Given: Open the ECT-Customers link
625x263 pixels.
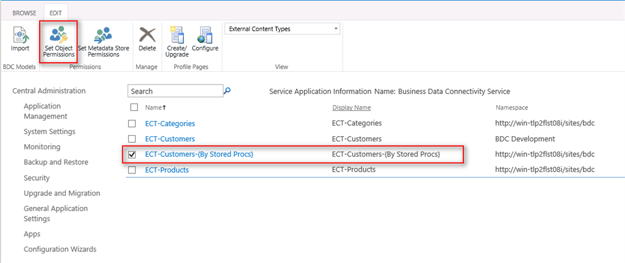Looking at the screenshot, I should (x=170, y=139).
